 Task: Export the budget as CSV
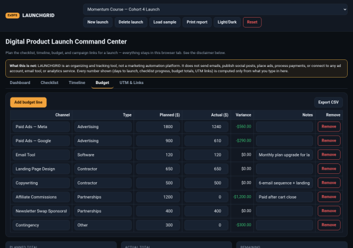pyautogui.click(x=328, y=102)
